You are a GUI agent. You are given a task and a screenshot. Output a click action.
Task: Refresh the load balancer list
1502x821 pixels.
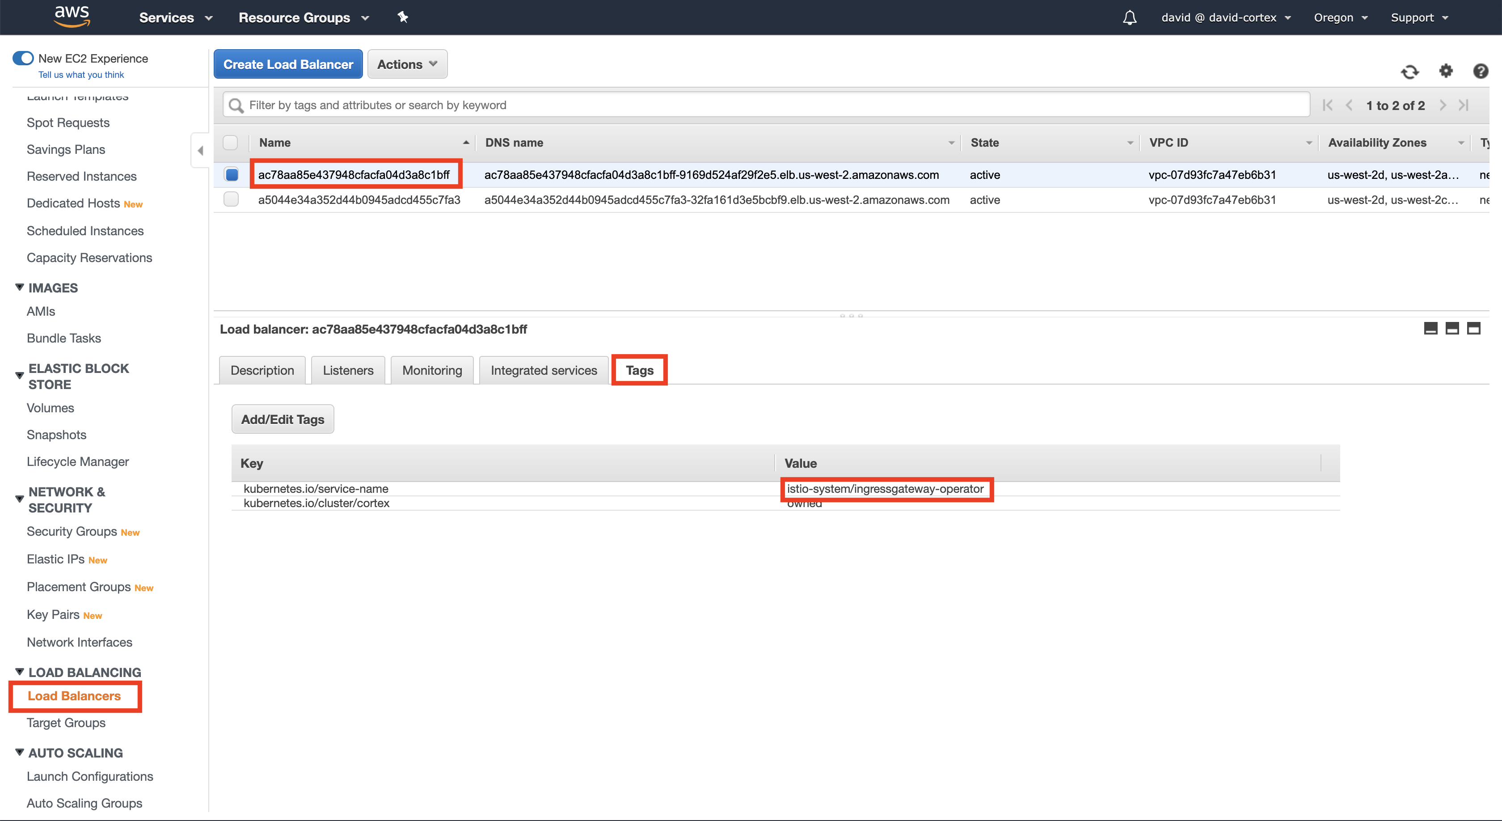point(1409,72)
